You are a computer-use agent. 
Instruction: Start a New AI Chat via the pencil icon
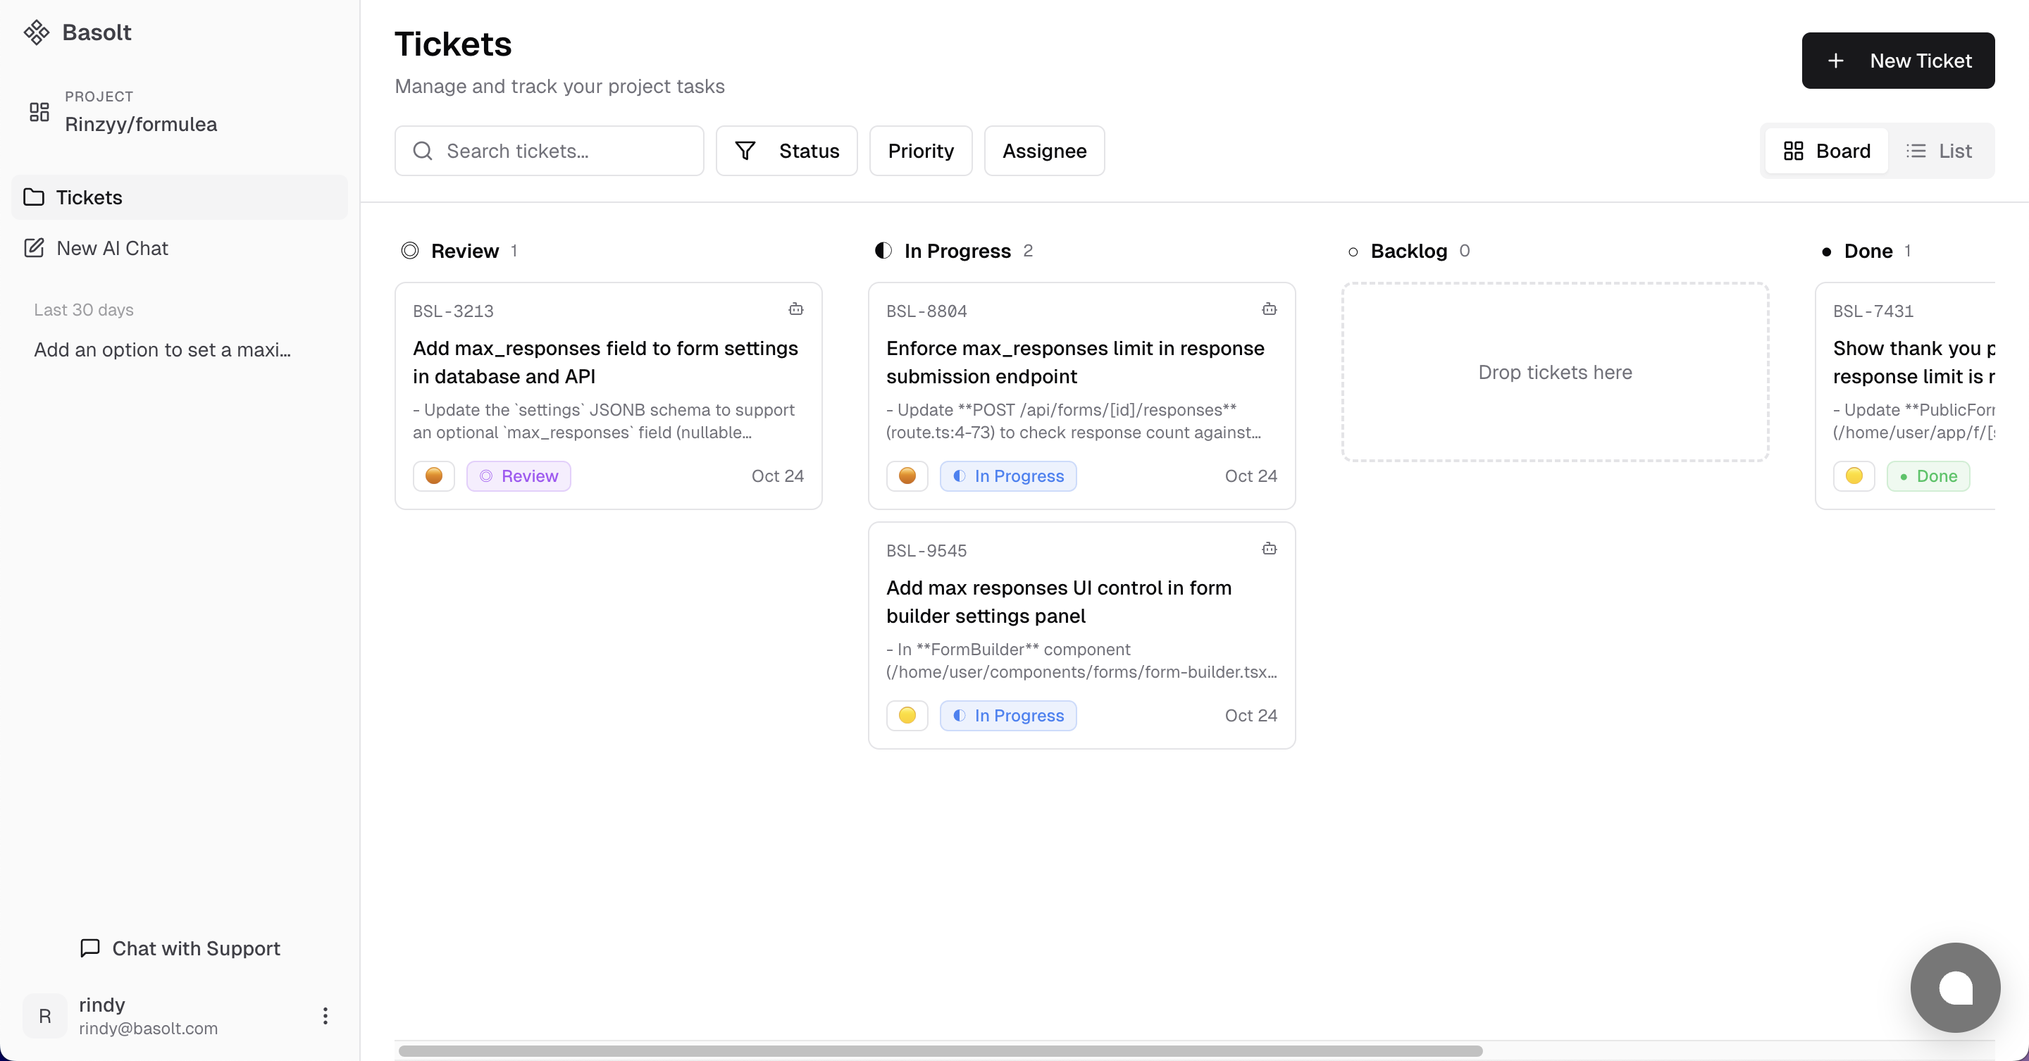point(35,247)
